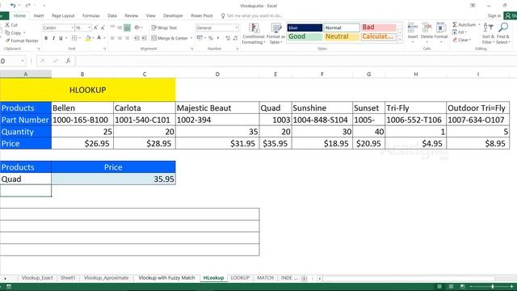Toggle Middle Align for cells
The height and width of the screenshot is (291, 517).
120,27
